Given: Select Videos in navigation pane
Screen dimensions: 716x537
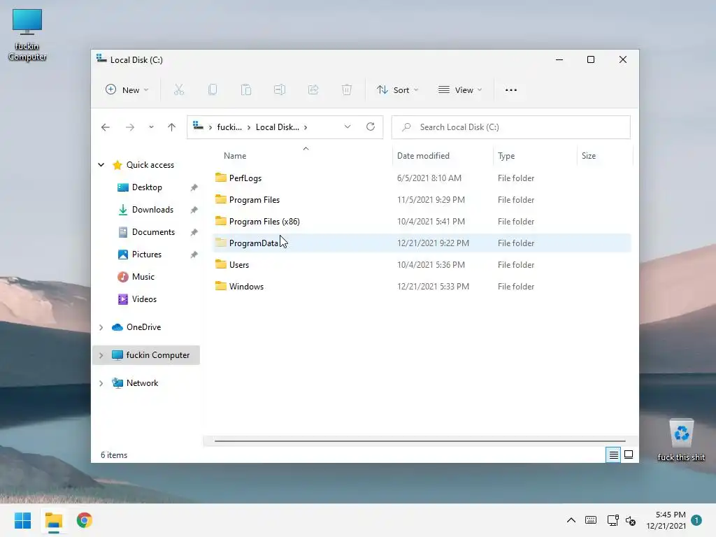Looking at the screenshot, I should (144, 299).
